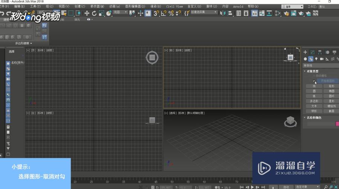Choose the Rectangular Selection Region tool
Viewport: 339px width, 189px height.
(71, 14)
